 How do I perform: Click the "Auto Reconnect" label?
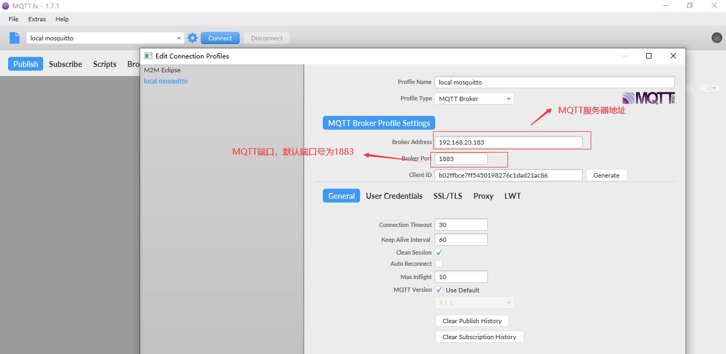point(411,264)
